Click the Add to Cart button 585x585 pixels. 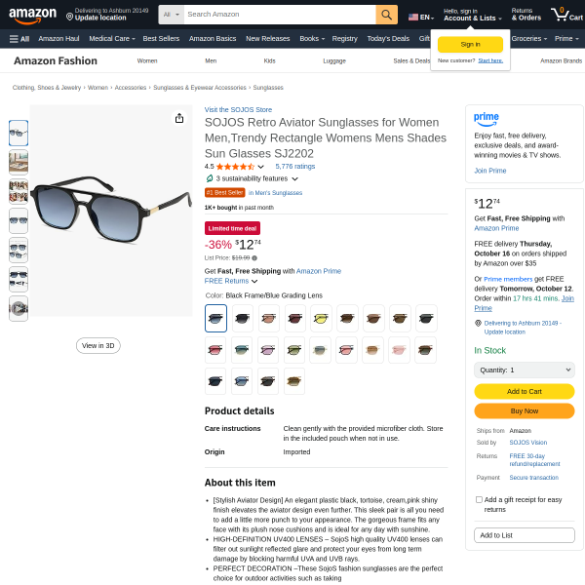(524, 391)
